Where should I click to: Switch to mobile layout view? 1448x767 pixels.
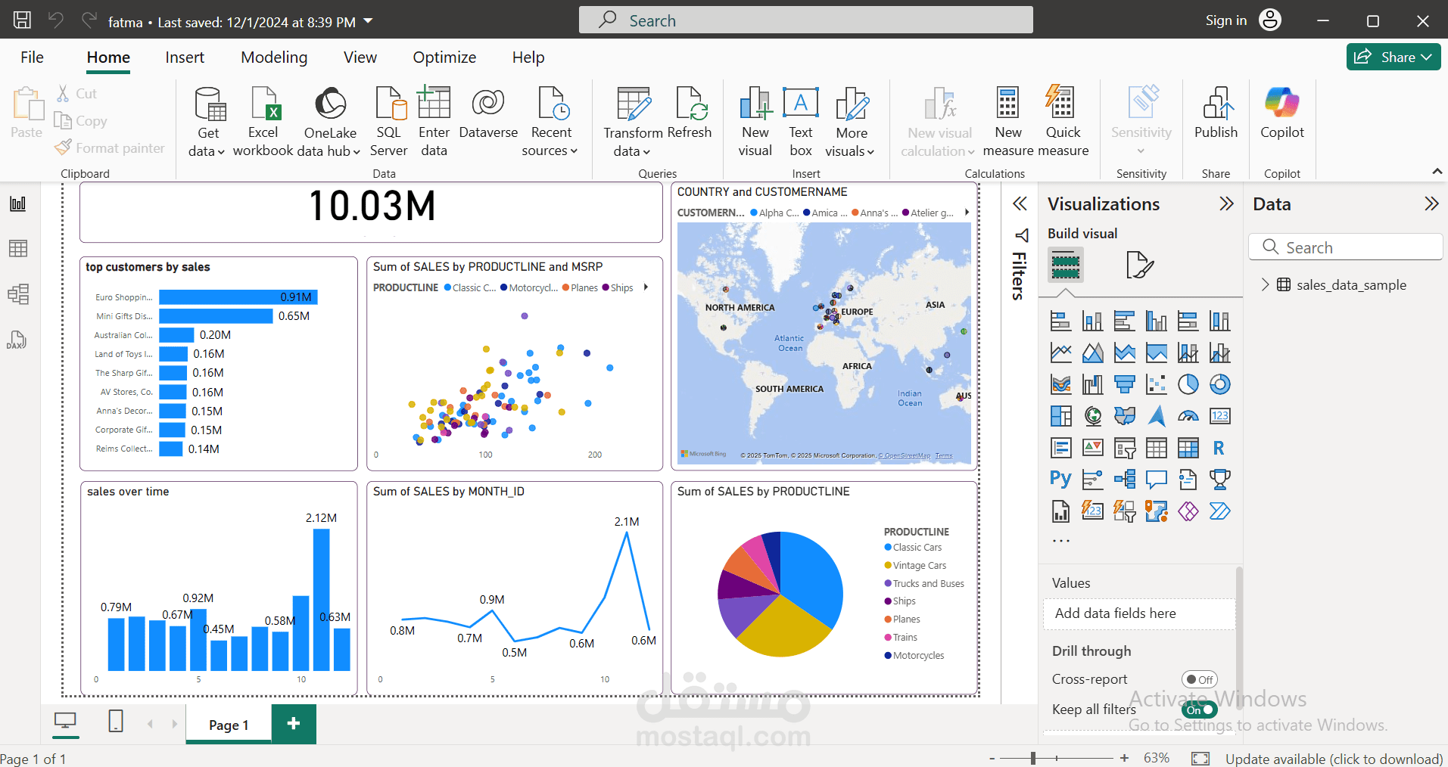coord(116,721)
